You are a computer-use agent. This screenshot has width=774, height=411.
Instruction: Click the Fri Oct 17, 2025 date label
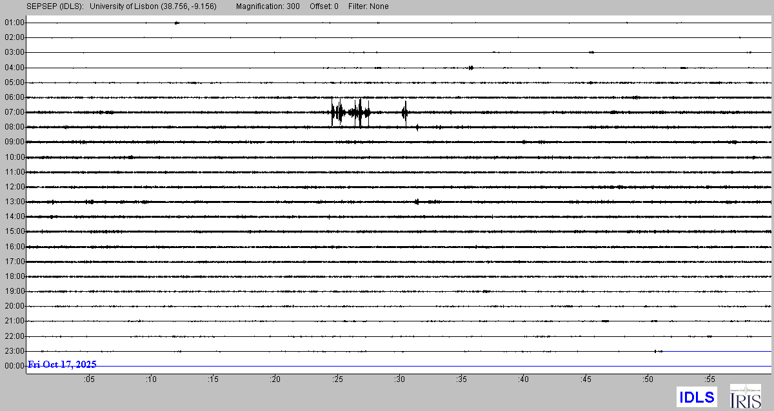point(63,365)
